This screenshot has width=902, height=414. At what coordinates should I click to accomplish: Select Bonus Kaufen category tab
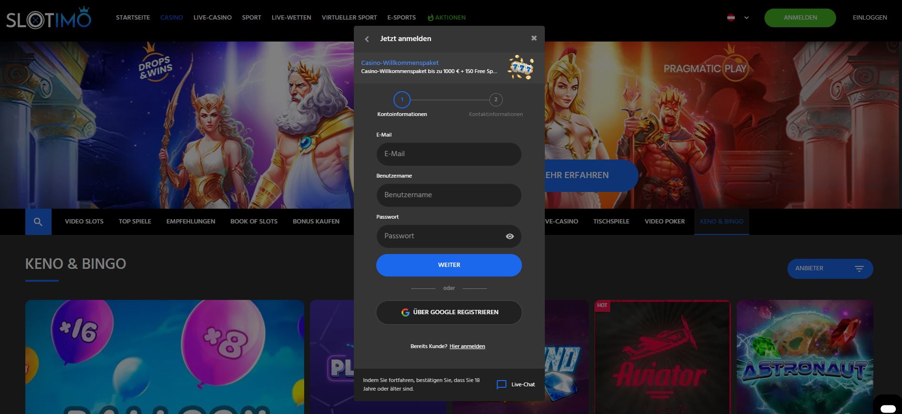click(x=316, y=222)
